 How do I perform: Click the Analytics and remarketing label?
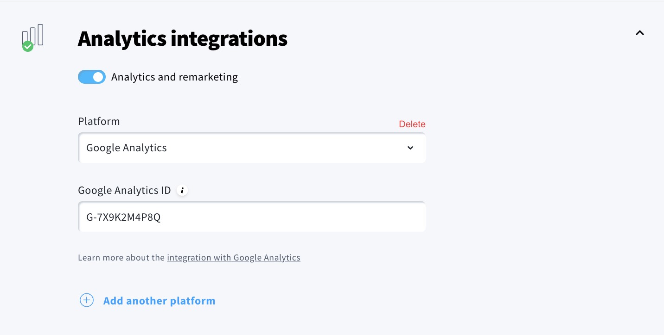(x=175, y=77)
